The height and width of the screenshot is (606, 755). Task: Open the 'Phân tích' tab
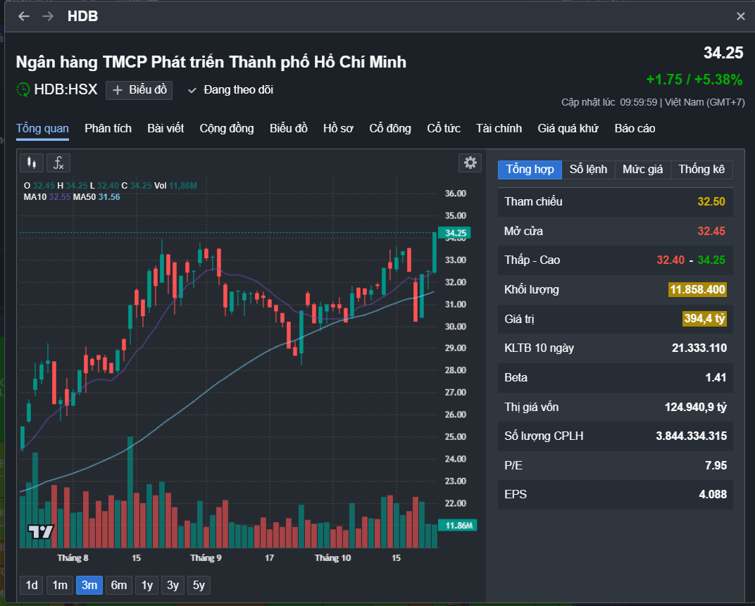pyautogui.click(x=108, y=128)
